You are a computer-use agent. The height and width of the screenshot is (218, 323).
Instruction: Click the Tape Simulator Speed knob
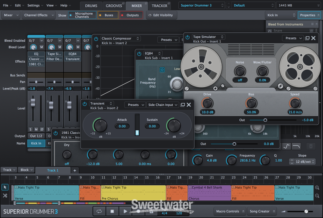point(295,104)
